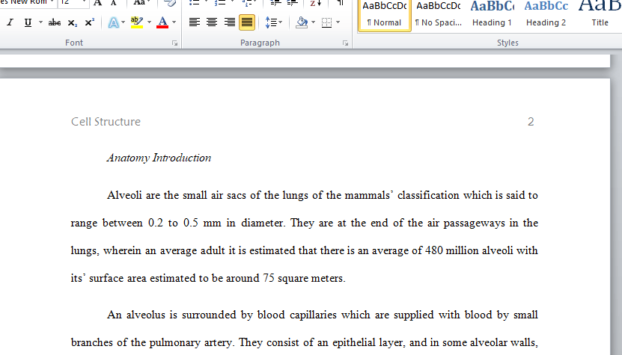Toggle underline formatting

click(28, 22)
